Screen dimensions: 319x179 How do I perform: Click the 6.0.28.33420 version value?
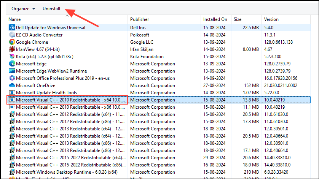tap(276, 172)
